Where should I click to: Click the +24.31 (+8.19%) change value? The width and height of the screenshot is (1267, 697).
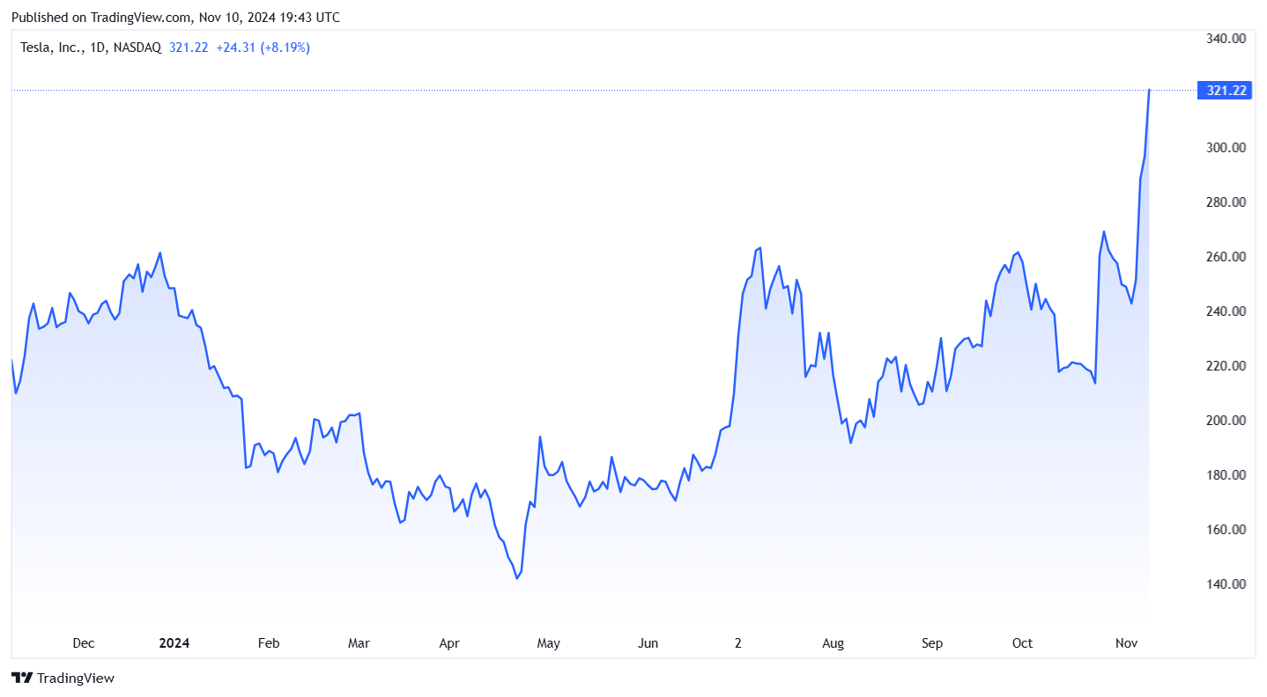(263, 48)
